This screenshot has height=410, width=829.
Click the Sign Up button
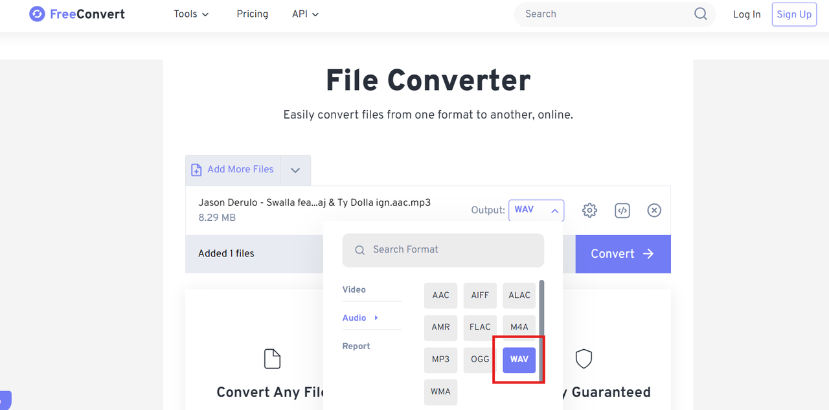coord(794,14)
